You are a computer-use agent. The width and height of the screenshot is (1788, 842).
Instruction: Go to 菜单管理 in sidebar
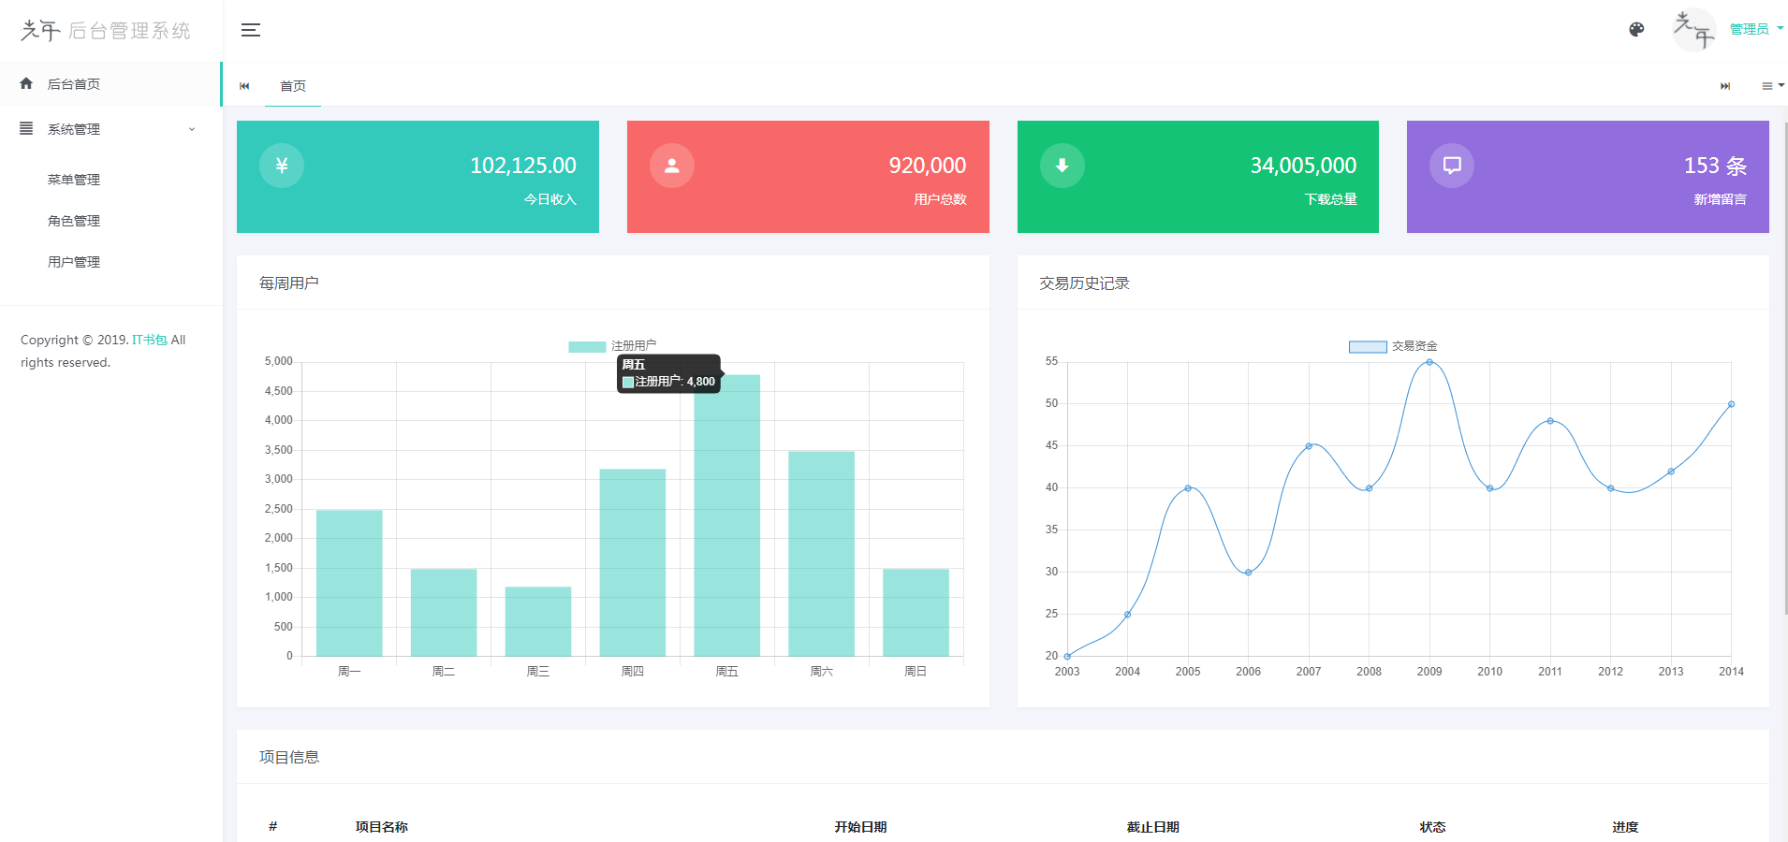74,180
